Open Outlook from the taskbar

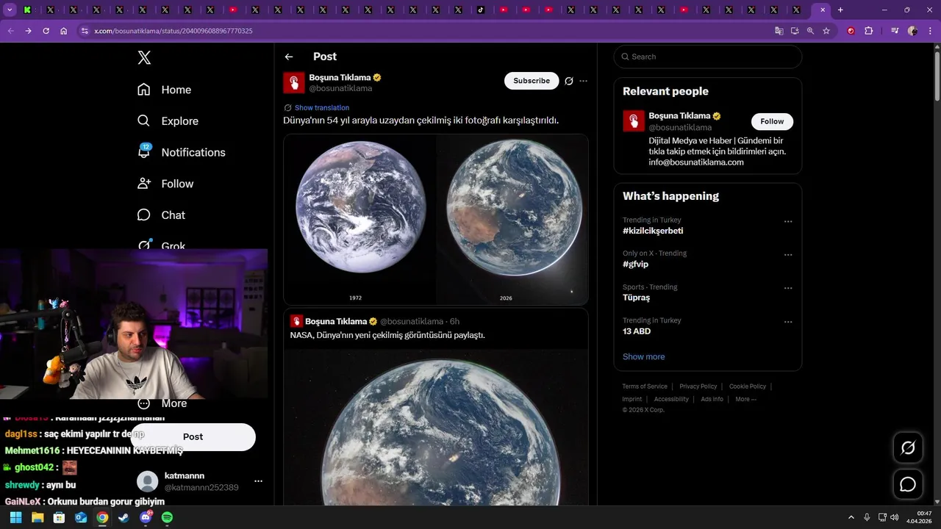click(81, 517)
